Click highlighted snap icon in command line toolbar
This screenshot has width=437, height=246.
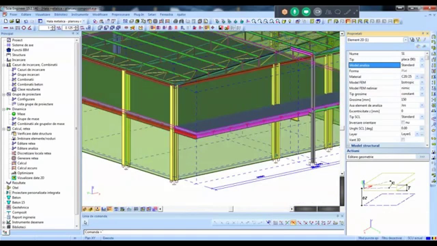point(293,223)
